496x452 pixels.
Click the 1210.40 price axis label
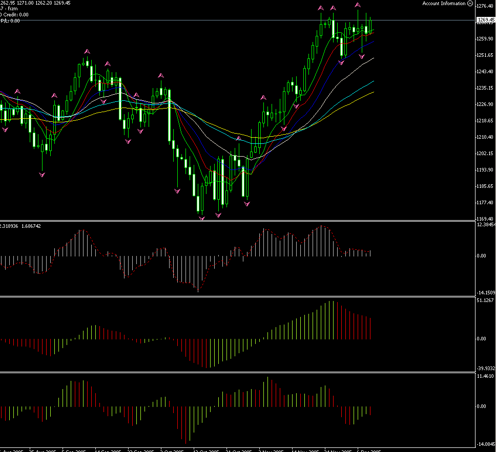[x=486, y=137]
